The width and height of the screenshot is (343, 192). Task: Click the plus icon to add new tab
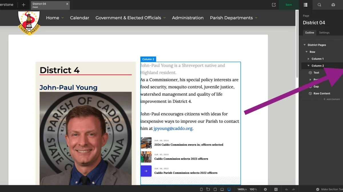click(x=23, y=5)
